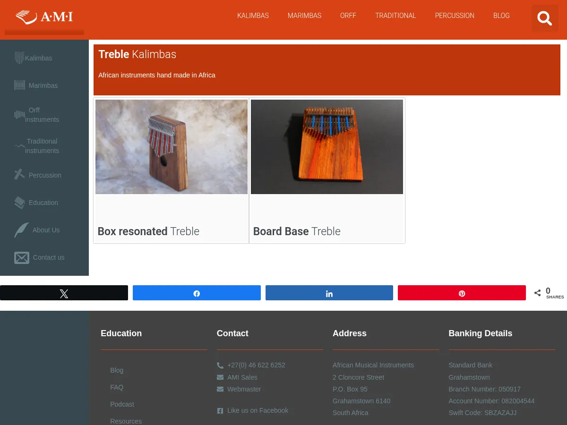Click the AMI Sales email link
567x425 pixels.
(242, 377)
